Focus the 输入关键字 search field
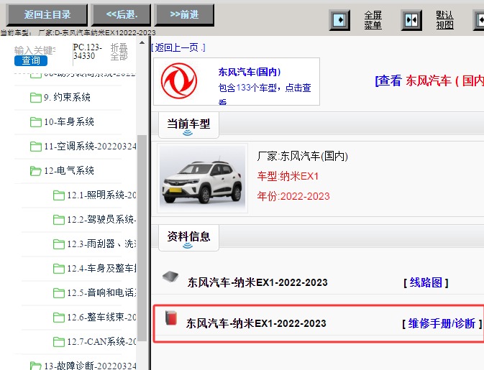Image resolution: width=484 pixels, height=370 pixels. pos(35,50)
